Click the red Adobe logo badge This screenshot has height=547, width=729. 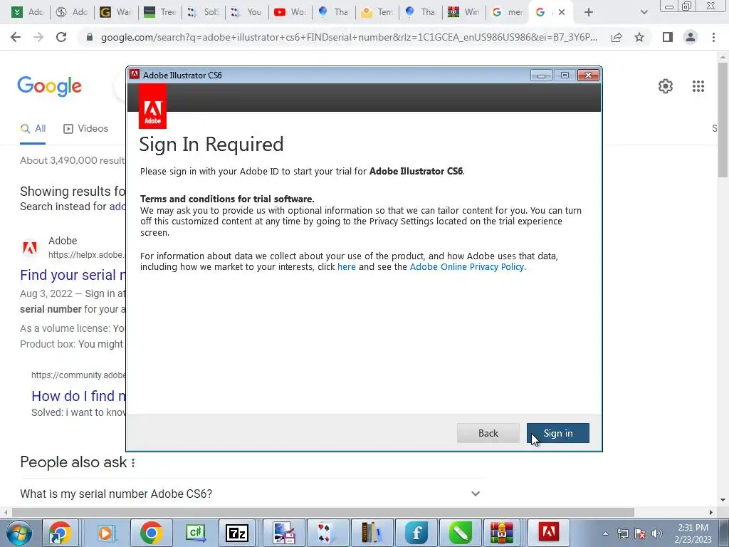click(x=152, y=107)
